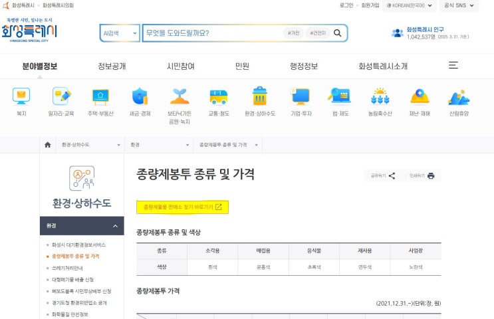Open the 복지 welfare category icon
494x319 pixels.
21,96
